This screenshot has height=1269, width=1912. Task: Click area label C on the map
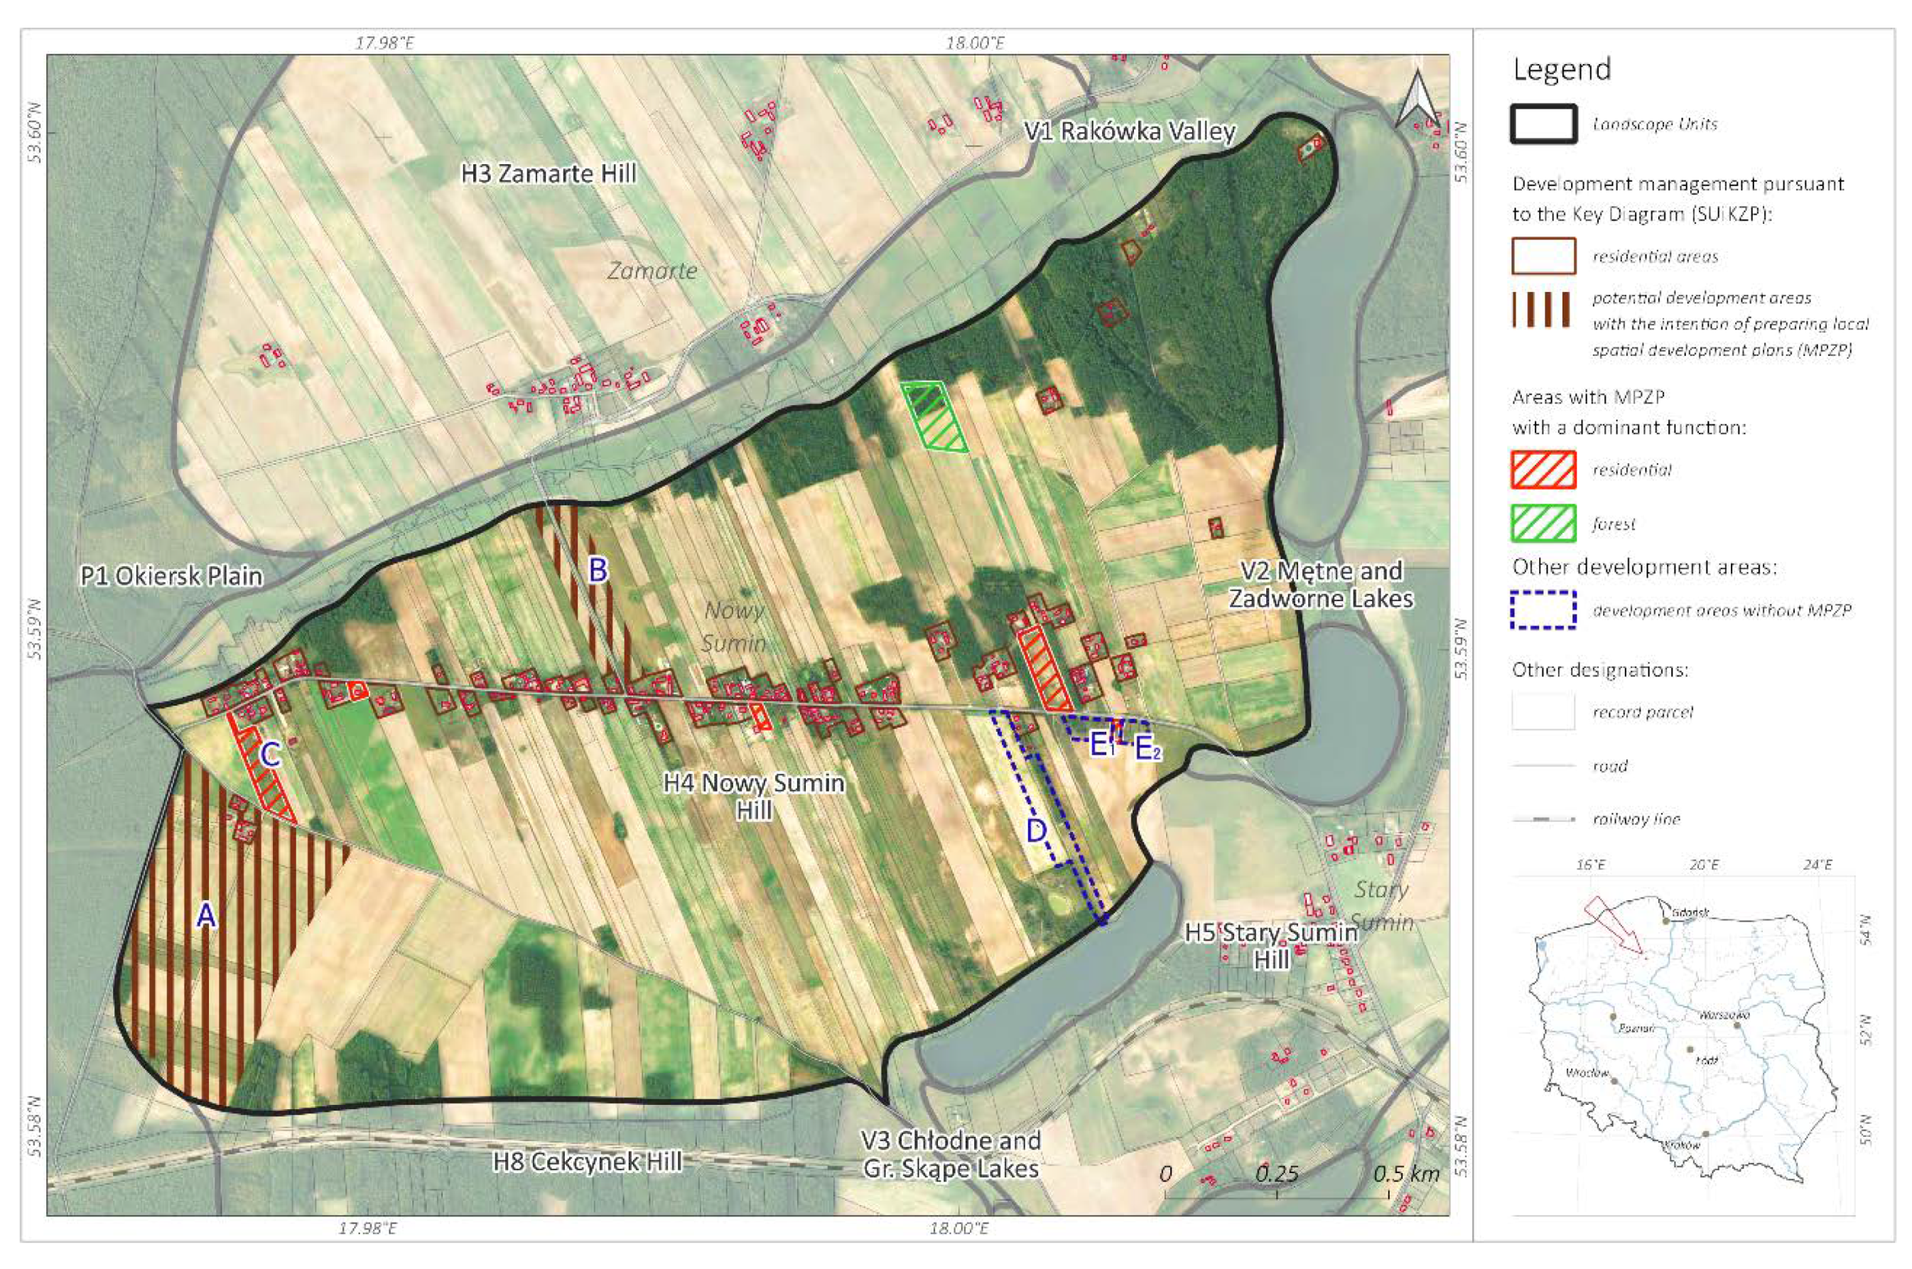click(270, 755)
